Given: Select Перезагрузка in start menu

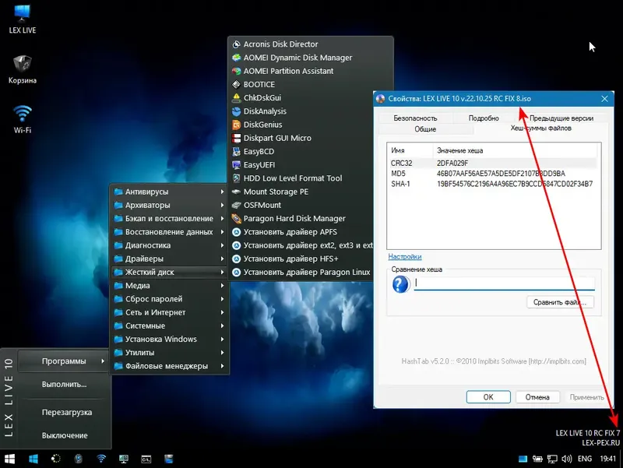Looking at the screenshot, I should [64, 413].
